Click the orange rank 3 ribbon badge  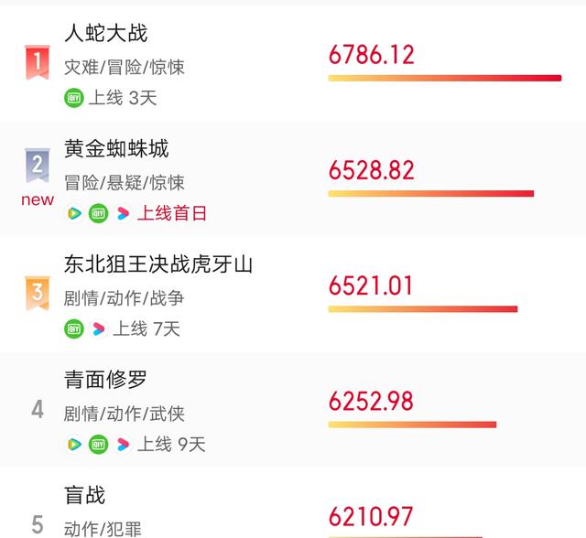click(x=37, y=293)
